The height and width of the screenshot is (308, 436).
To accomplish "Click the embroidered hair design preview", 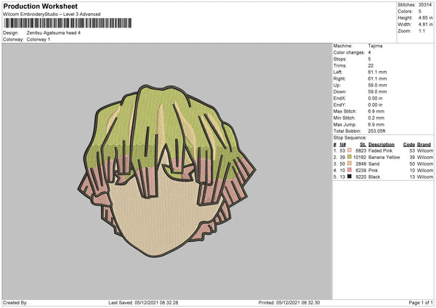I will [x=166, y=171].
